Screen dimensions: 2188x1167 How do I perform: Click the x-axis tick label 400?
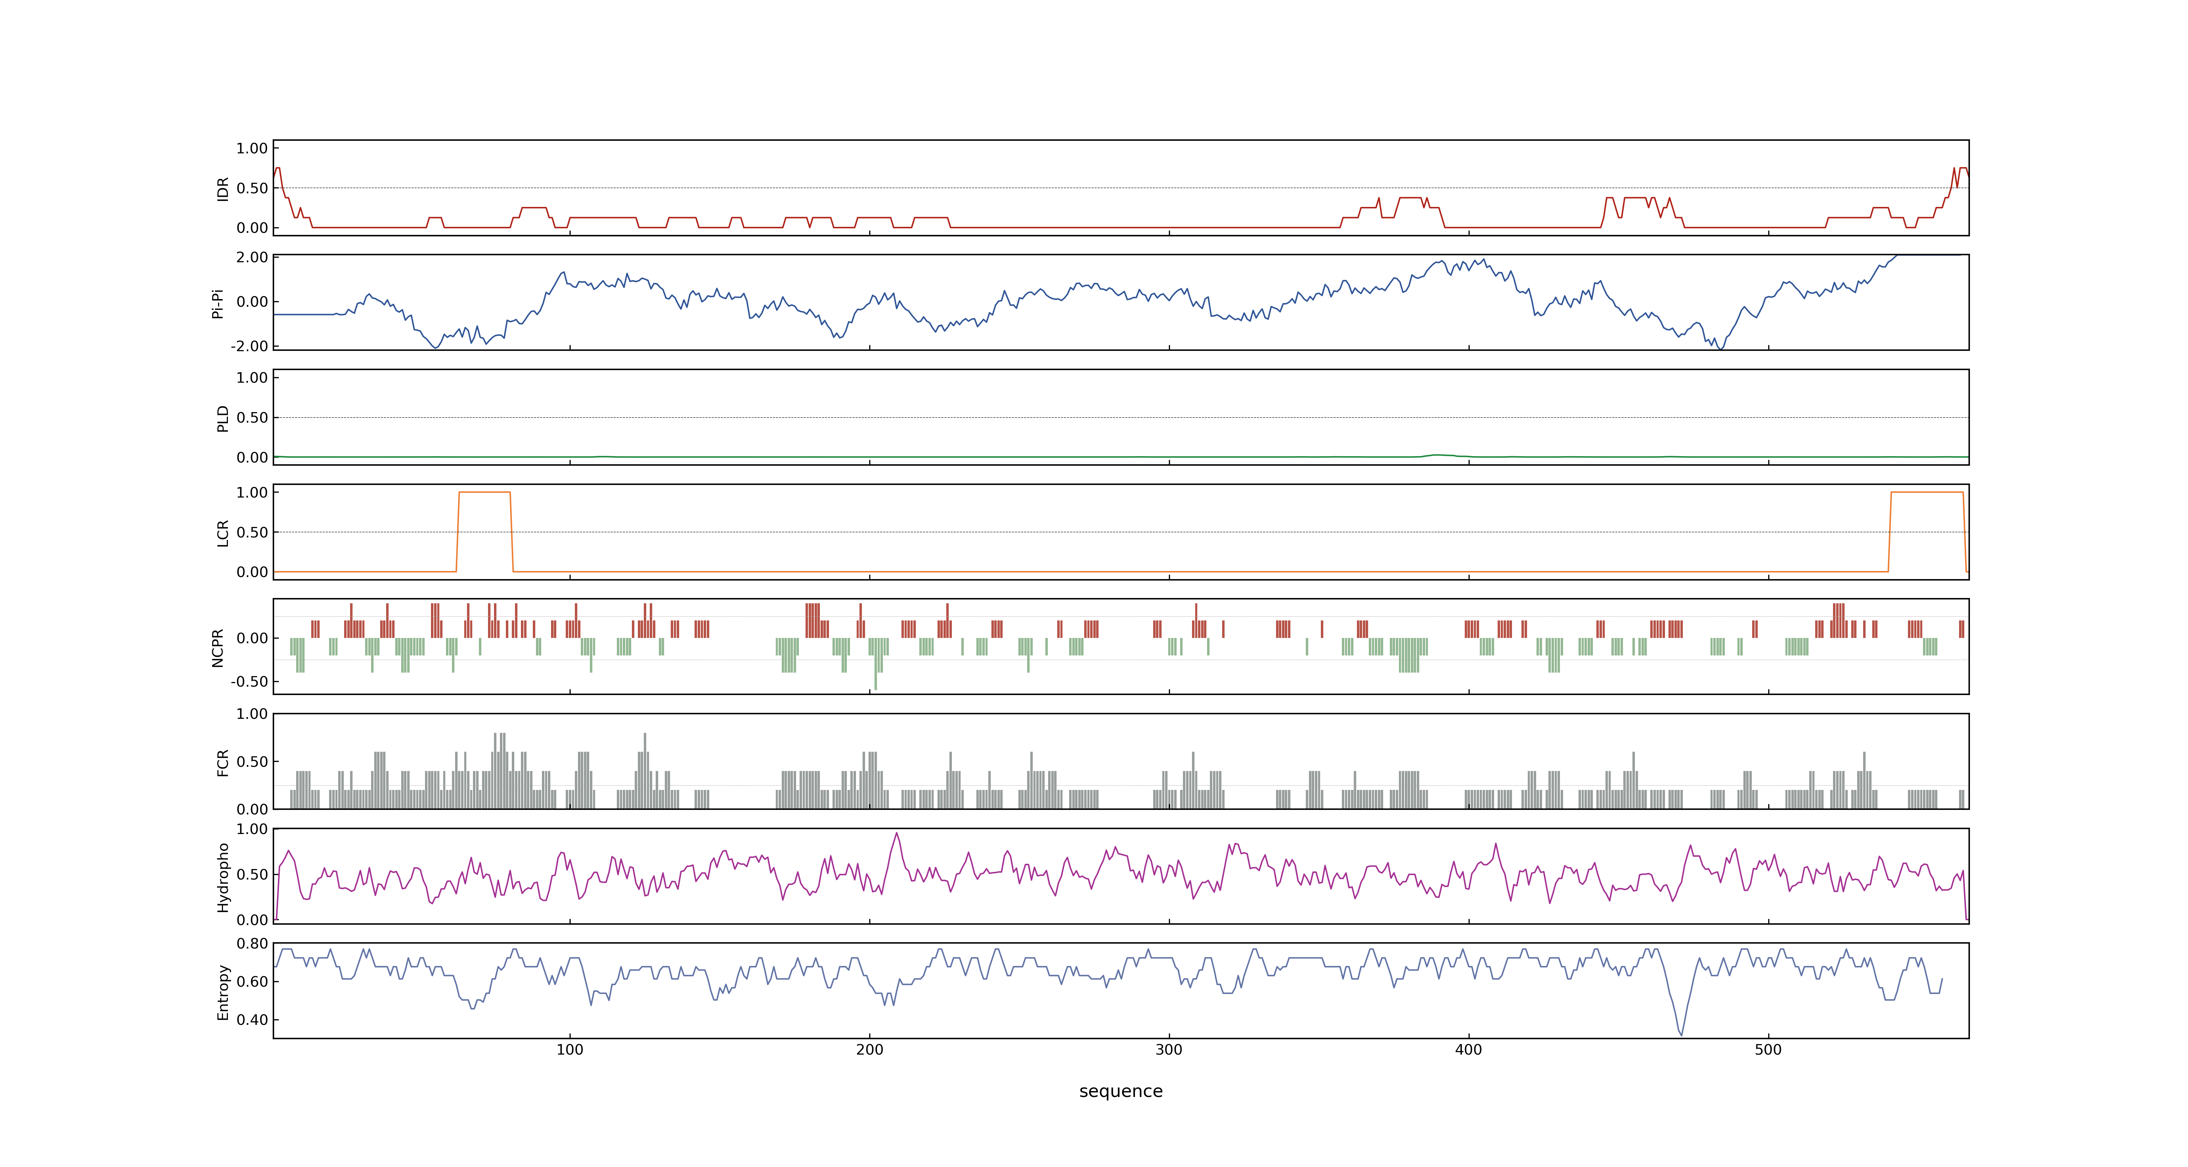tap(1469, 1050)
